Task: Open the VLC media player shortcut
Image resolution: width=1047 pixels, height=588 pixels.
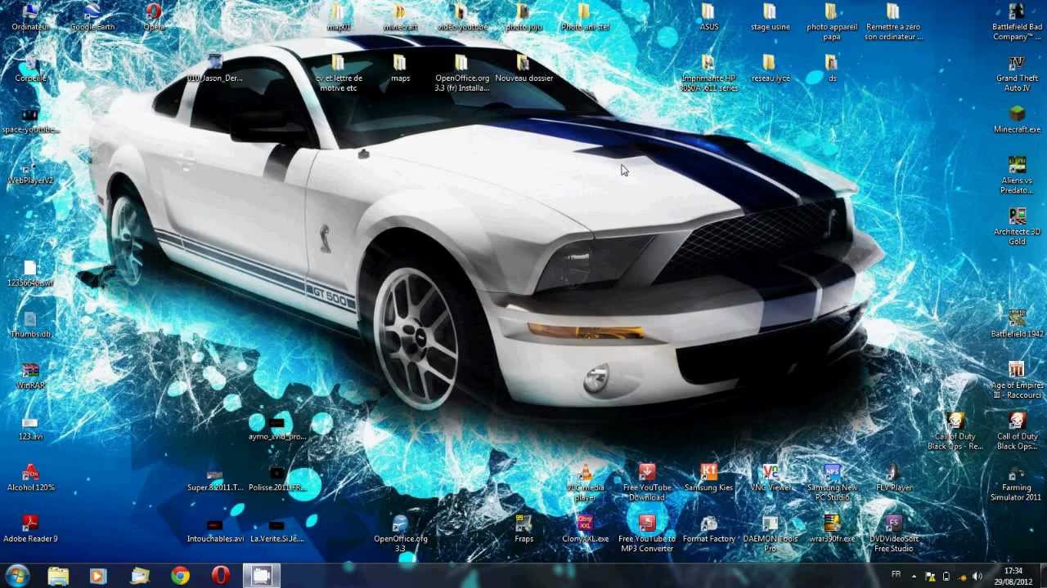Action: [x=585, y=482]
